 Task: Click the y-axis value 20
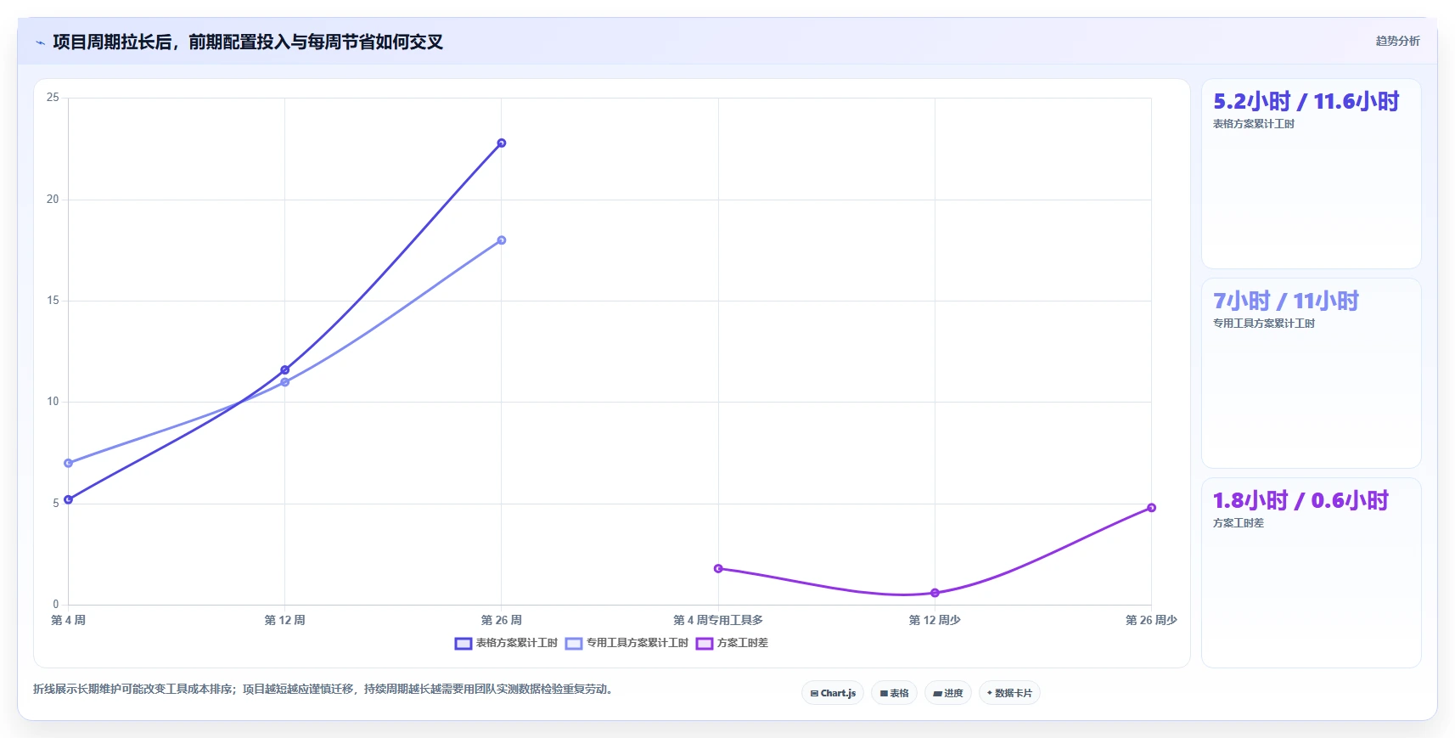click(53, 200)
